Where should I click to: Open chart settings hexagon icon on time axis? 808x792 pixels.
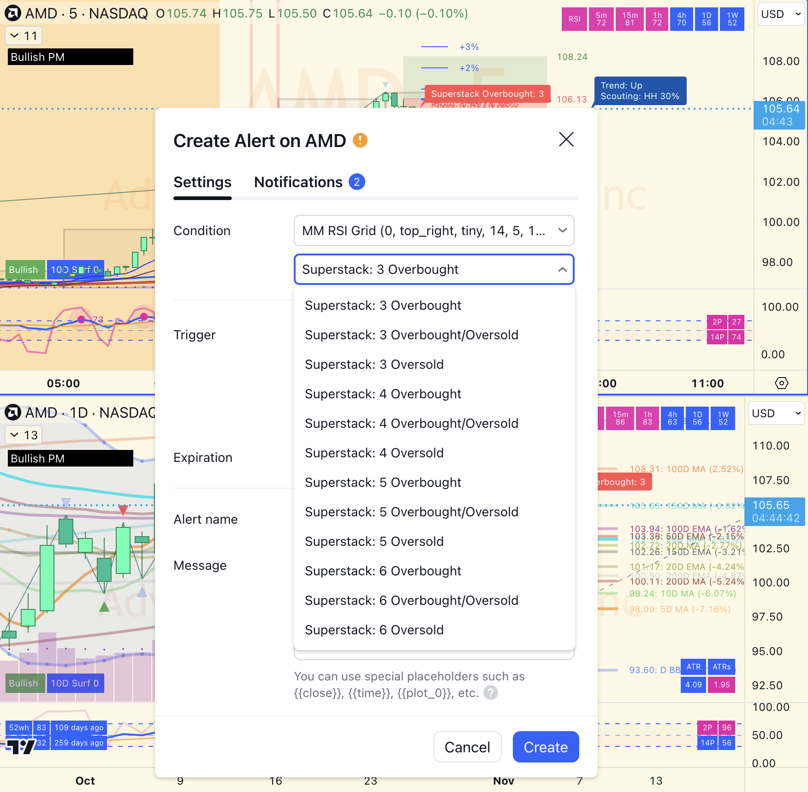[781, 383]
